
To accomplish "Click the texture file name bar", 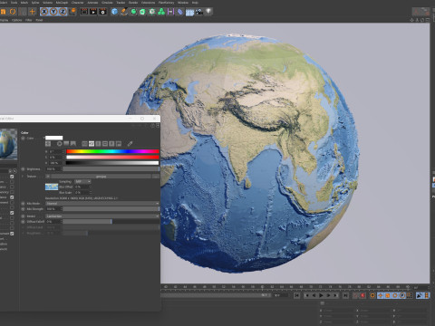I will (101, 177).
